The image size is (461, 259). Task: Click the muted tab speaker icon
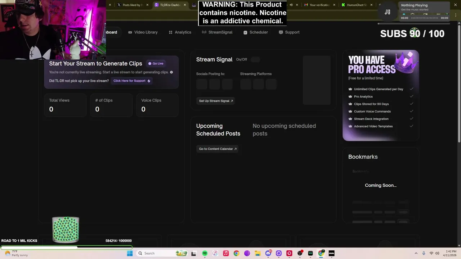[291, 5]
